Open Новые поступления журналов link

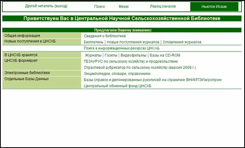pos(133,42)
